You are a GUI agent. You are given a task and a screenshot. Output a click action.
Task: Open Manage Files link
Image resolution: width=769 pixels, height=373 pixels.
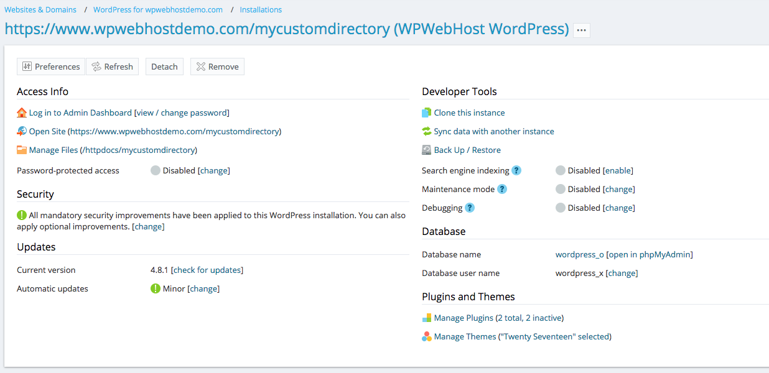coord(54,150)
